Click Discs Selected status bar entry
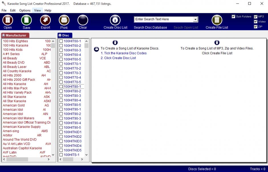The image size is (268, 172). pyautogui.click(x=202, y=169)
